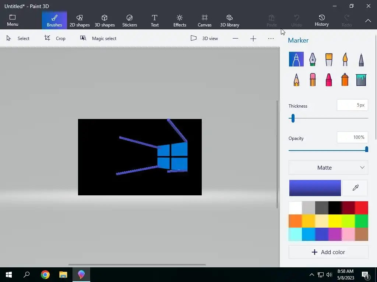Select the Watercolor brush

click(x=345, y=59)
